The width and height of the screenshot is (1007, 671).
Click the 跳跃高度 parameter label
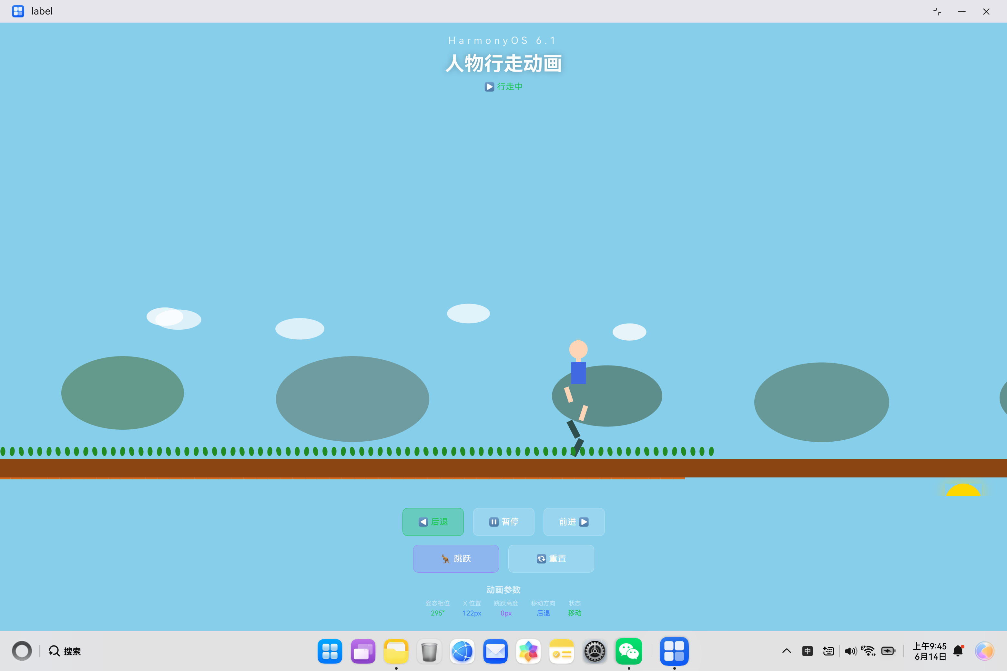506,603
